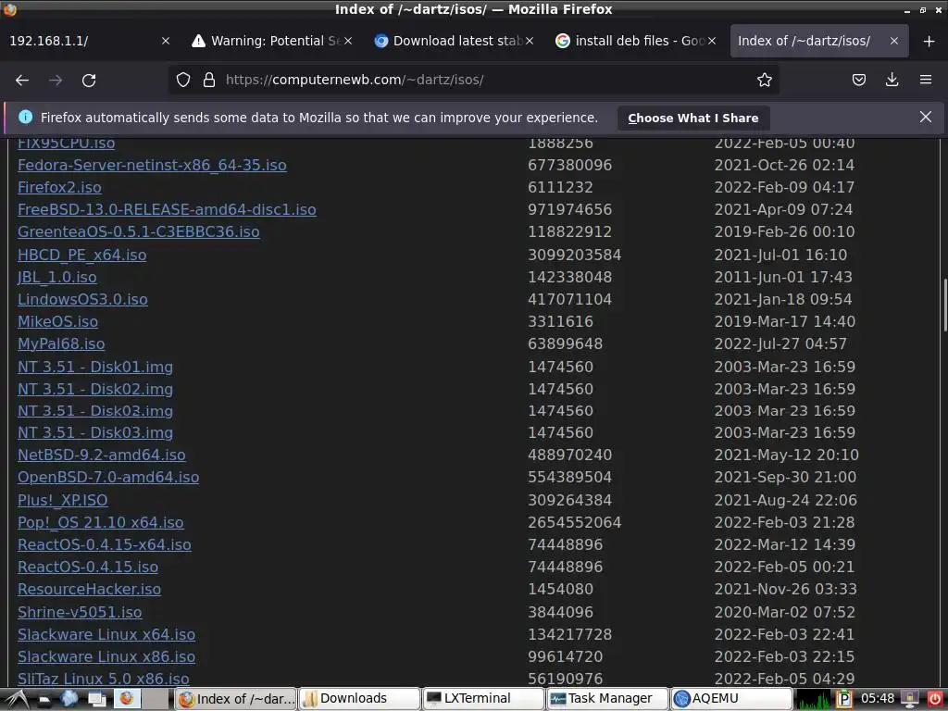948x711 pixels.
Task: Click the JBL_1.0.iso link
Action: click(x=56, y=278)
